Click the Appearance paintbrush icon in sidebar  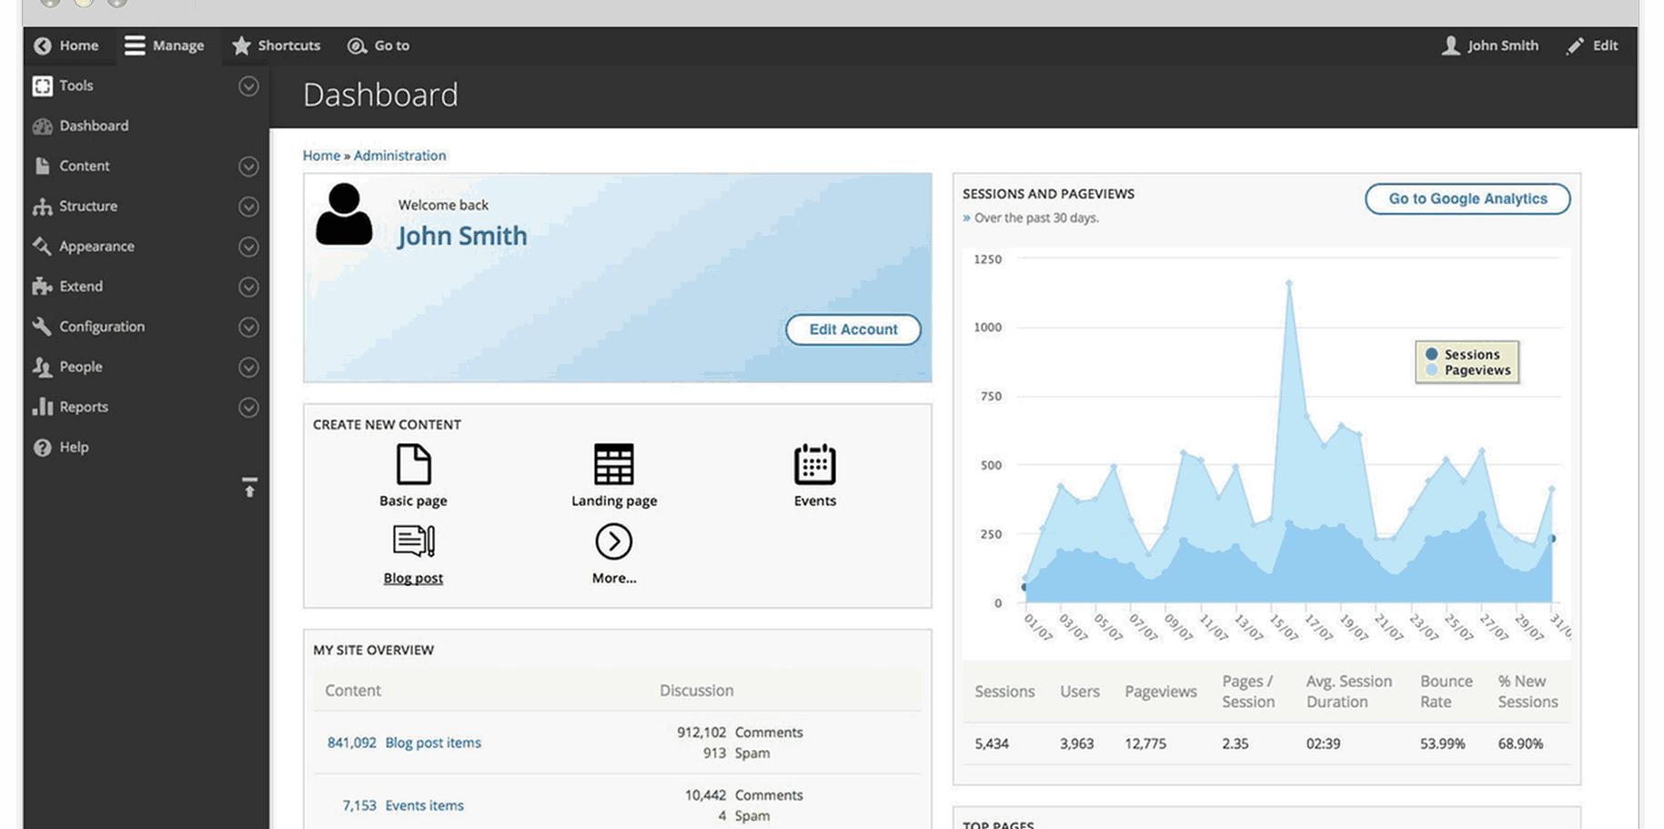click(41, 246)
